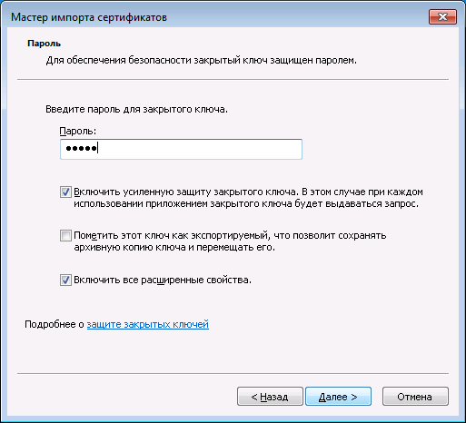Click the text Включить усиленную защиту закрытого ключа
The image size is (466, 423).
tap(185, 192)
